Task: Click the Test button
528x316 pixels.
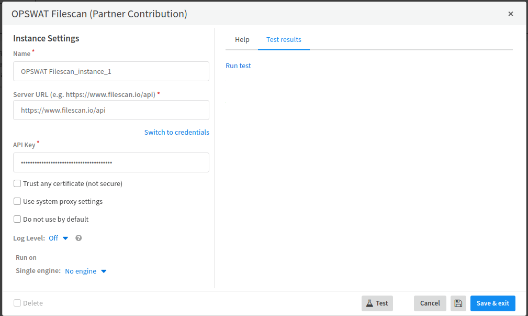Action: pos(377,303)
